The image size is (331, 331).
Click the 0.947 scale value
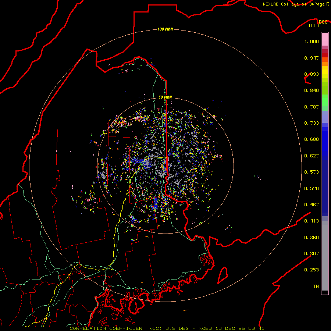[312, 58]
